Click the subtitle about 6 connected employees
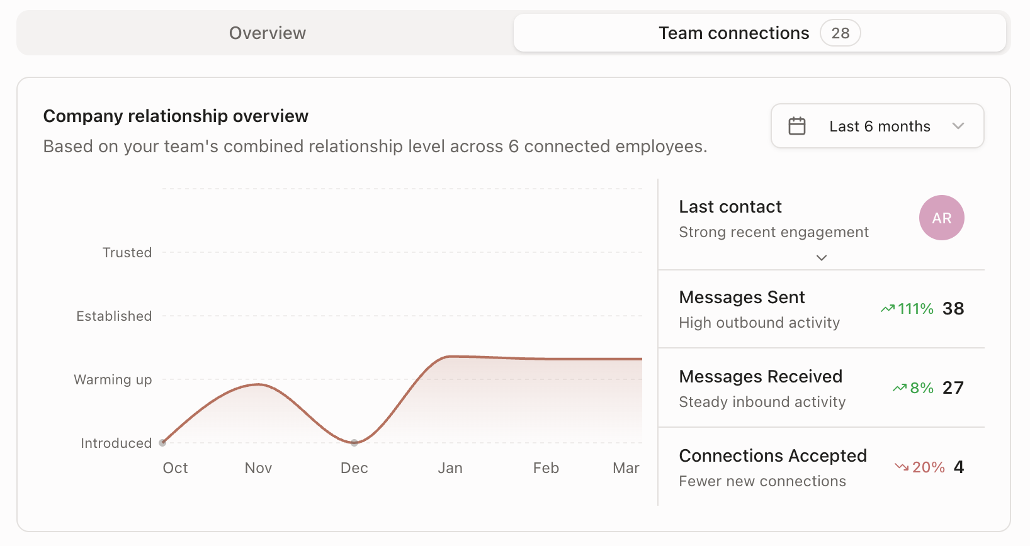 coord(375,146)
